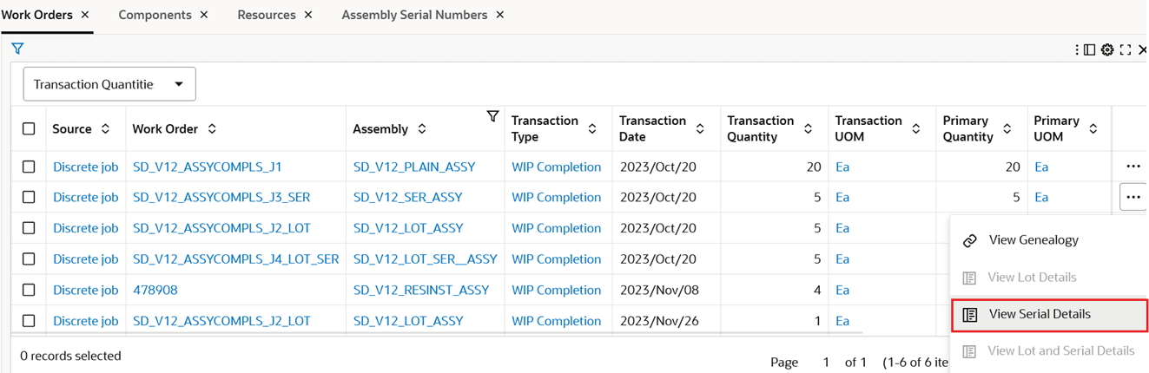Click WIP Completion in the SD_V12_PLAIN_ASSY row
The width and height of the screenshot is (1149, 373).
coord(557,167)
